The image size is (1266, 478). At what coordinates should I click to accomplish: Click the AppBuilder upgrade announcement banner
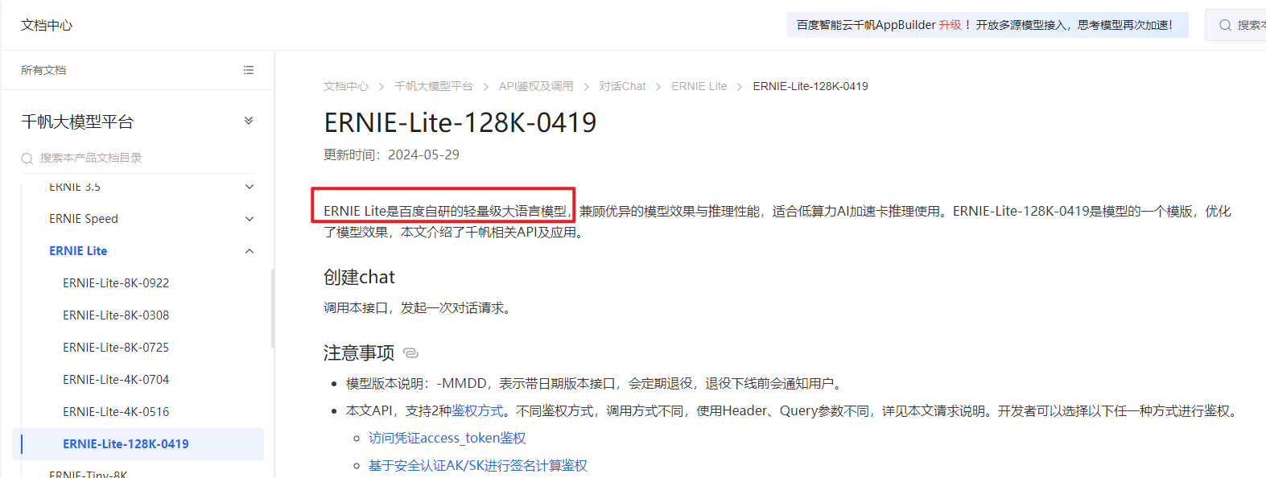(988, 25)
